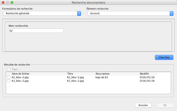This screenshot has height=111, width=177.
Task: Toggle the Tous checkbox
Action: coord(9,69)
